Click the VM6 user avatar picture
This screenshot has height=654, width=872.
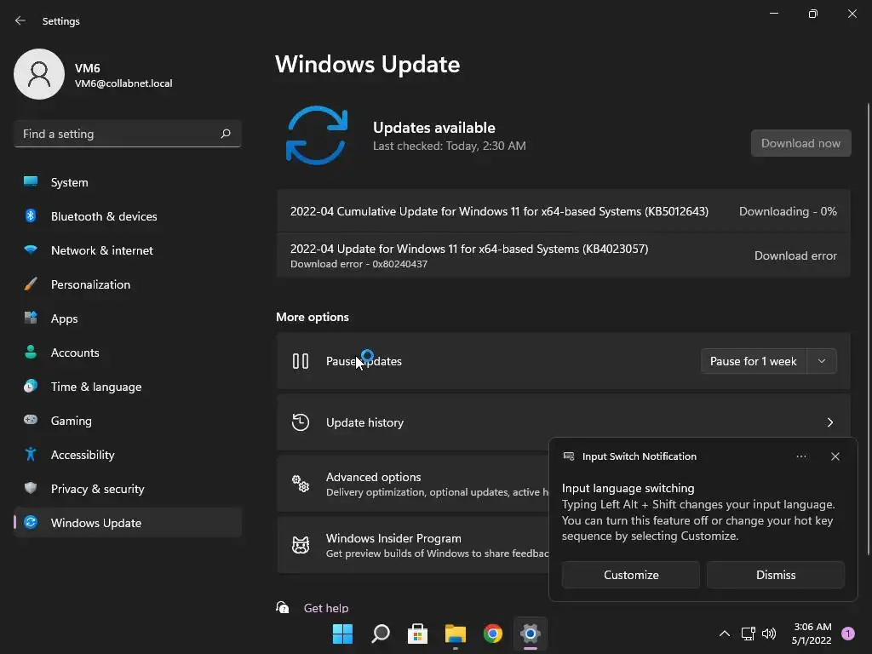[x=39, y=74]
